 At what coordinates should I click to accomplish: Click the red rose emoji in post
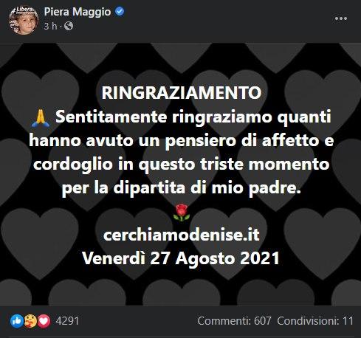(x=182, y=213)
